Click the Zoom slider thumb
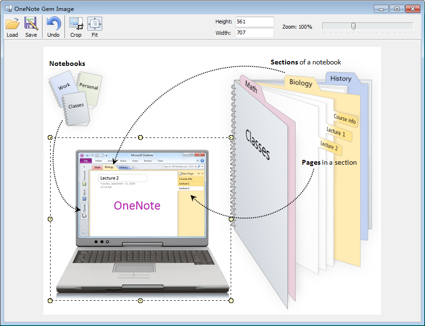Viewport: 425px width, 326px height. pos(353,26)
